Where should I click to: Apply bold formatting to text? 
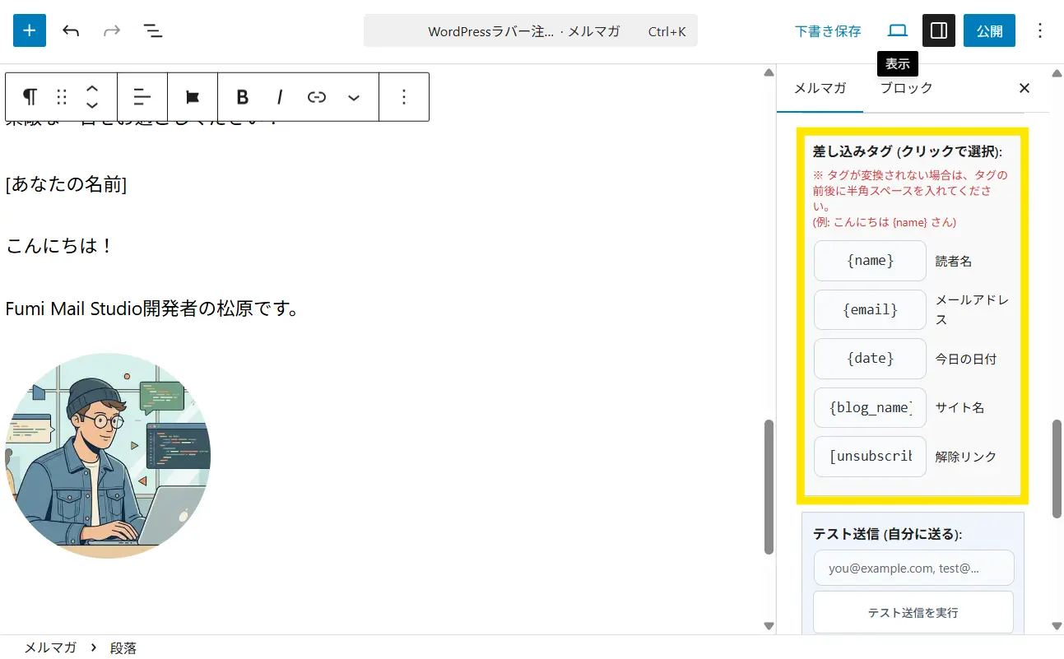(x=242, y=97)
